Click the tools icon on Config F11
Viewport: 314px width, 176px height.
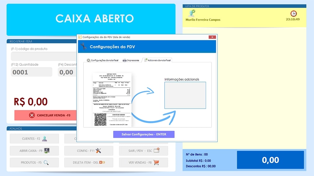tap(98, 151)
